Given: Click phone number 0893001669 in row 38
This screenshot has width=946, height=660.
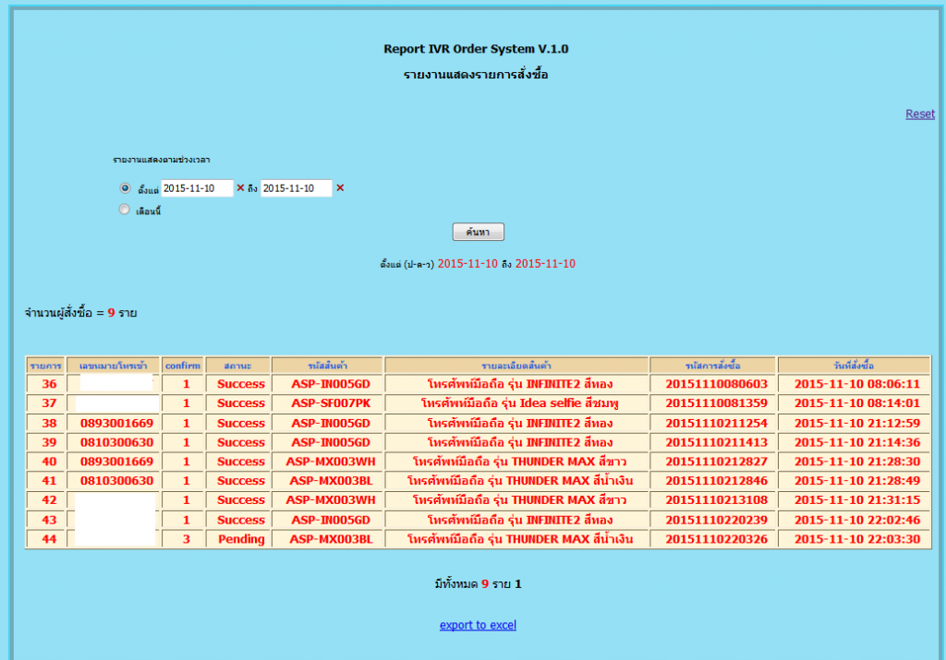Looking at the screenshot, I should pos(116,423).
